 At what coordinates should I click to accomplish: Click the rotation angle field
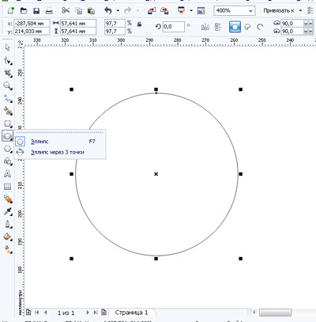tap(173, 27)
